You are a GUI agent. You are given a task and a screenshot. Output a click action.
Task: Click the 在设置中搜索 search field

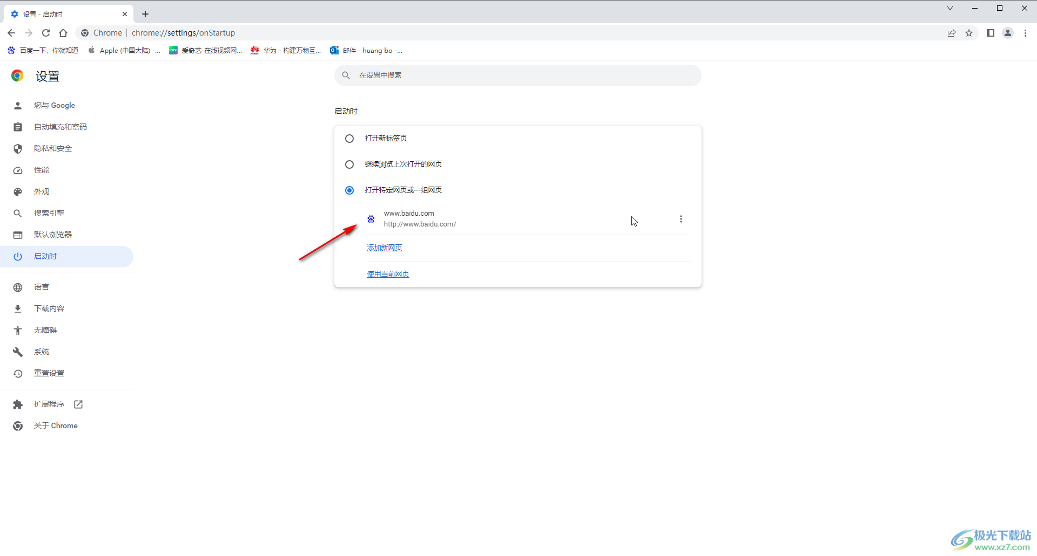[x=517, y=75]
